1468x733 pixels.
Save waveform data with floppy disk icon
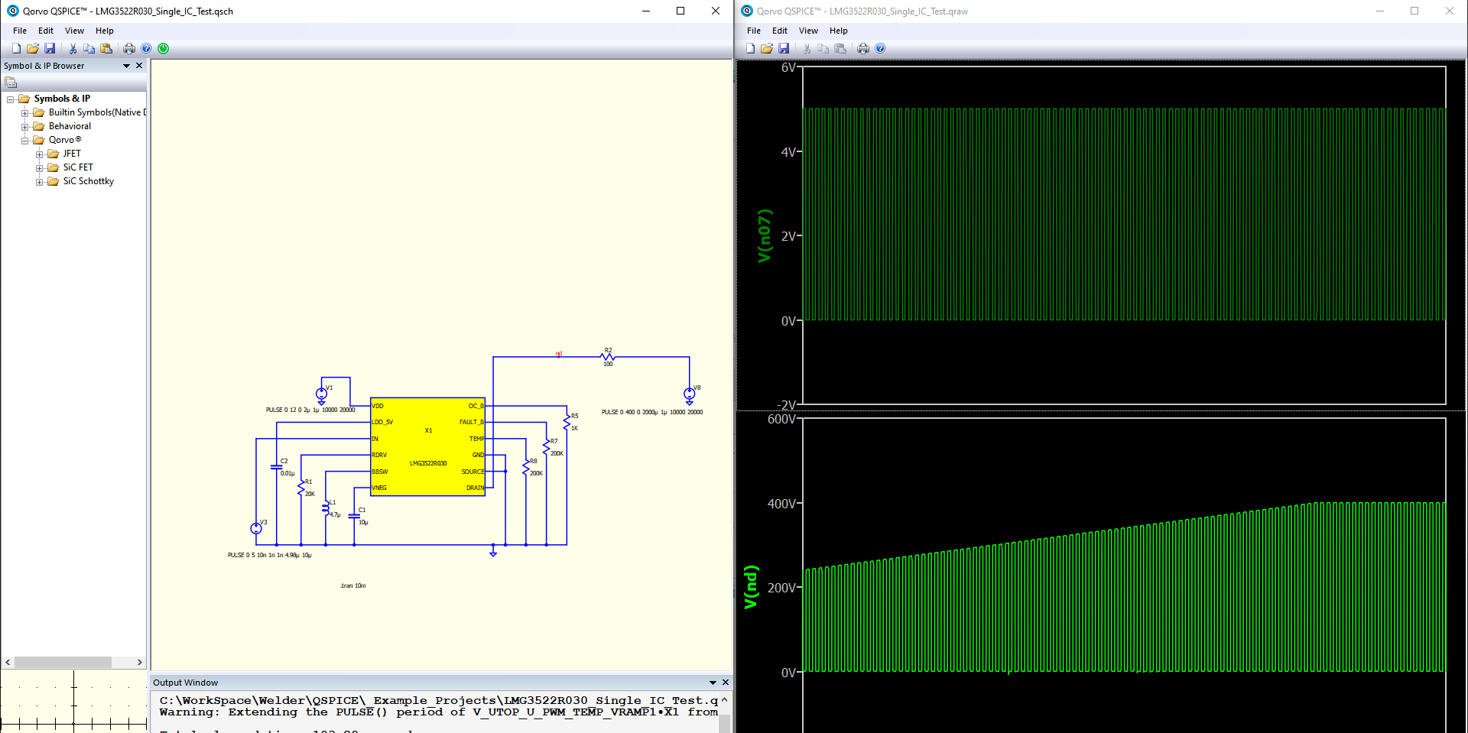784,48
